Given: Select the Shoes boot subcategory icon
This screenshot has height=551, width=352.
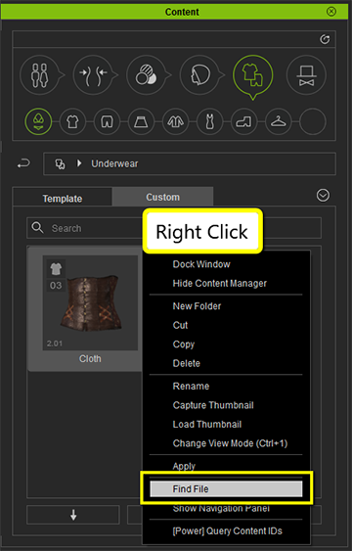Looking at the screenshot, I should coord(243,122).
